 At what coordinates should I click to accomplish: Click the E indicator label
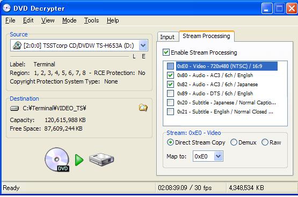[x=143, y=56]
